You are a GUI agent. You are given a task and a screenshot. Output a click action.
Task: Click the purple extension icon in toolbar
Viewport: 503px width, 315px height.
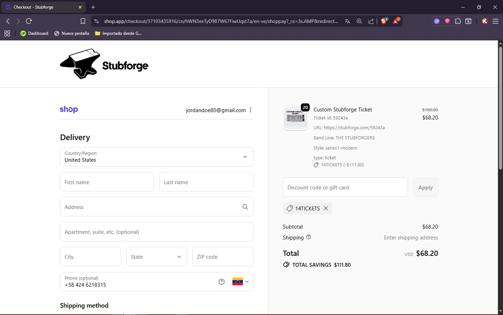[437, 21]
